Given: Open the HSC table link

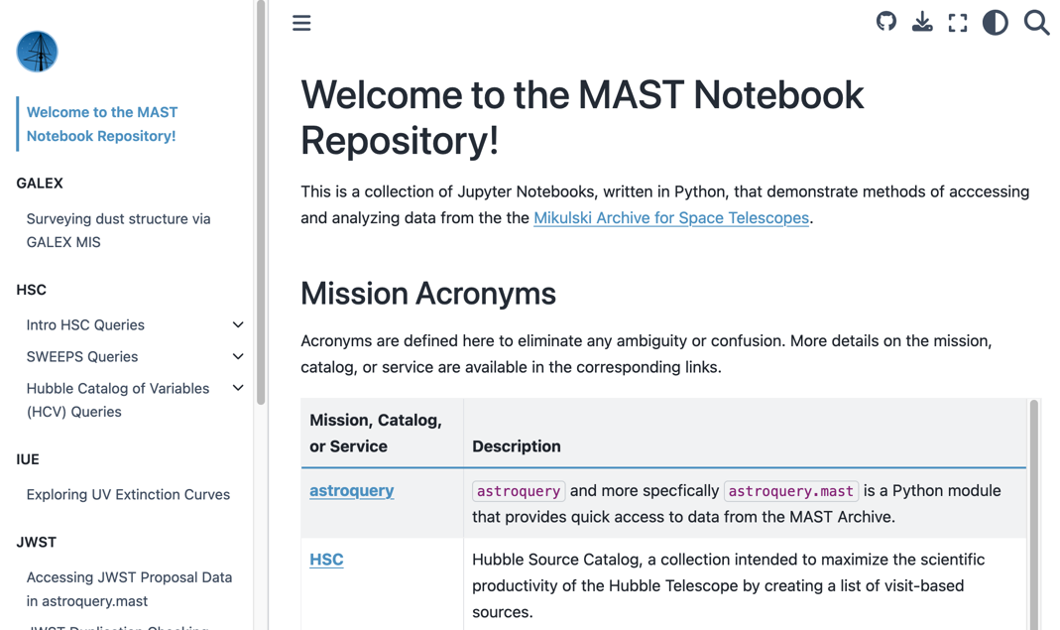Looking at the screenshot, I should (326, 560).
